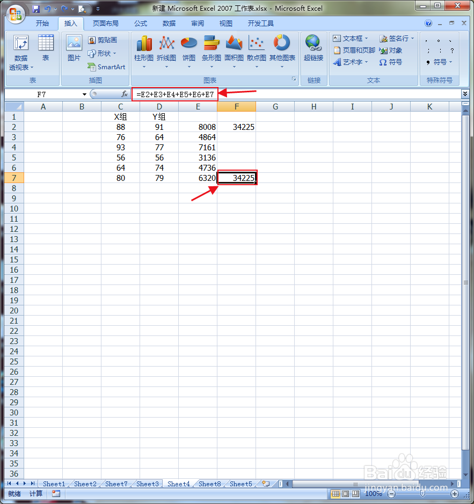Screen dimensions: 474x504
Task: Switch to Sheet8 worksheet
Action: (210, 484)
